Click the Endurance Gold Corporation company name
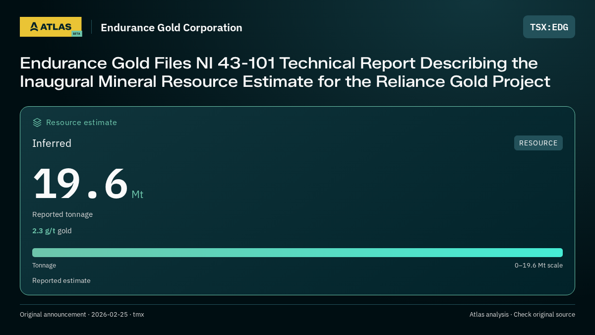 click(x=172, y=28)
